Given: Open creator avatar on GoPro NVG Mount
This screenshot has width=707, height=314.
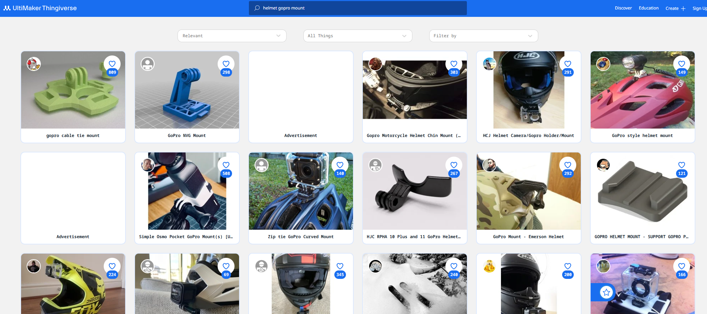Looking at the screenshot, I should [x=148, y=64].
